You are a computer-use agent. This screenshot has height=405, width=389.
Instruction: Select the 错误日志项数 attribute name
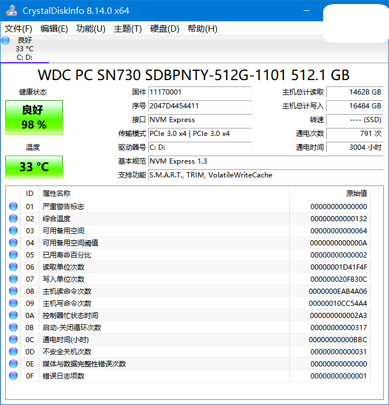[x=63, y=376]
